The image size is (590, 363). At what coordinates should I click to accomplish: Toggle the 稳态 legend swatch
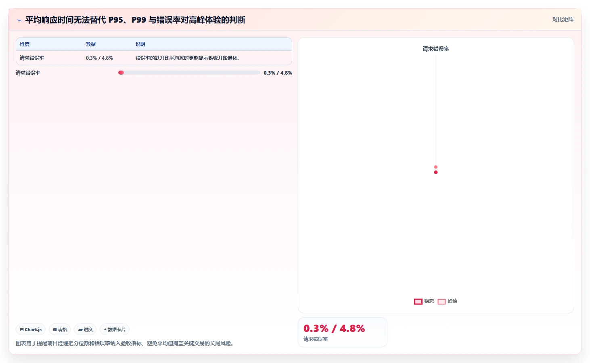(x=418, y=302)
